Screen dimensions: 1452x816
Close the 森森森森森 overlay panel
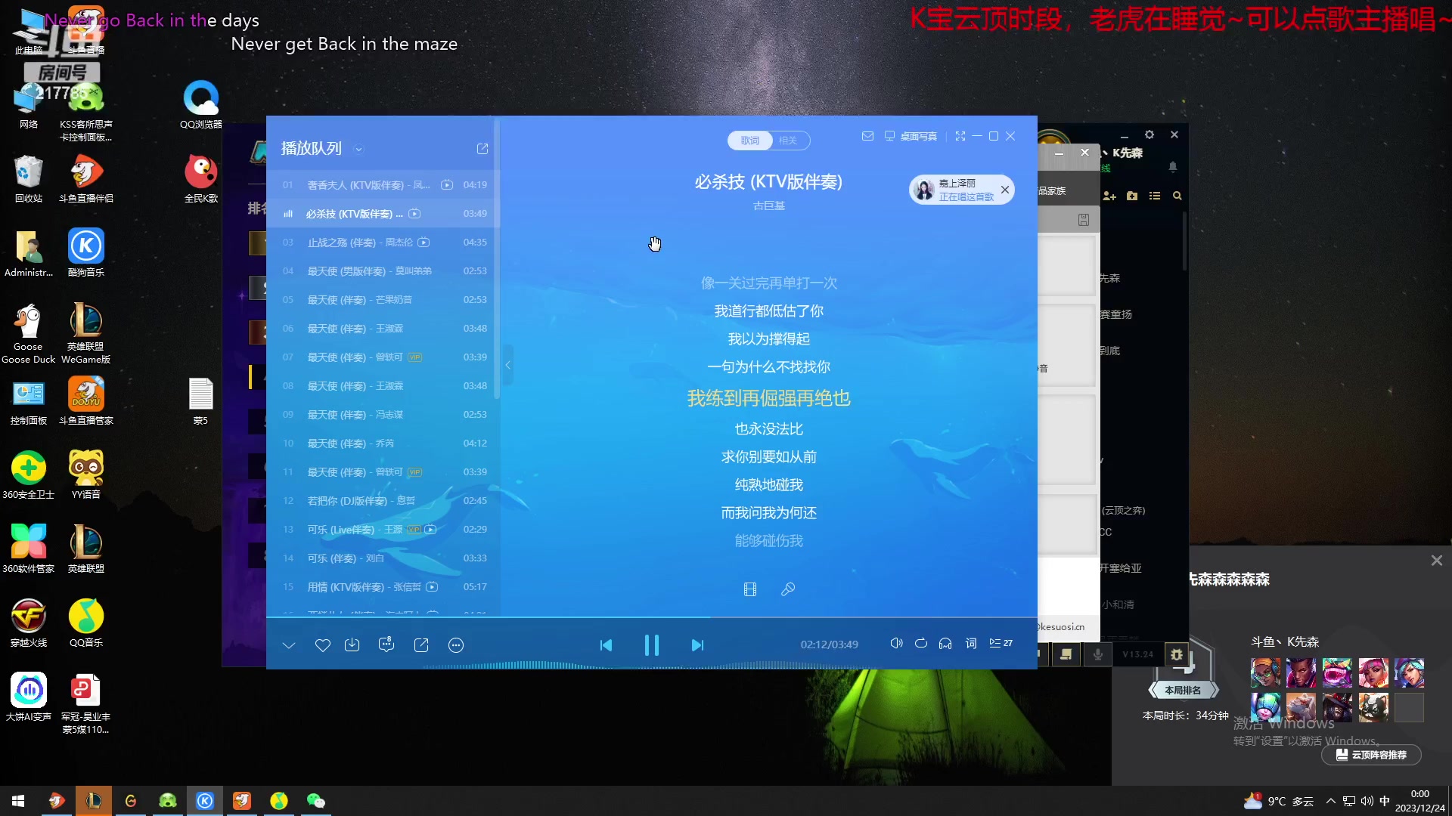tap(1437, 561)
